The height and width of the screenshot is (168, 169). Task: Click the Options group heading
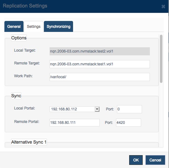19,38
